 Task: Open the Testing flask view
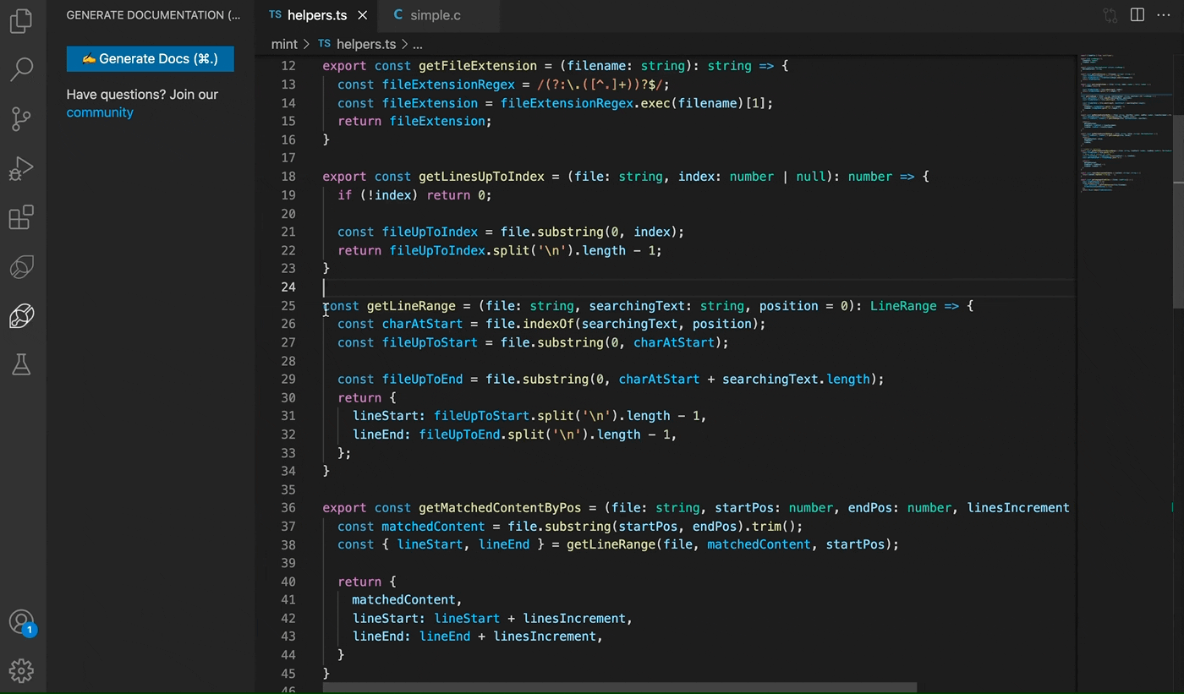pyautogui.click(x=21, y=364)
